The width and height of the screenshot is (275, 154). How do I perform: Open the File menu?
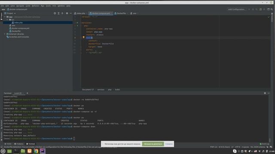point(2,6)
